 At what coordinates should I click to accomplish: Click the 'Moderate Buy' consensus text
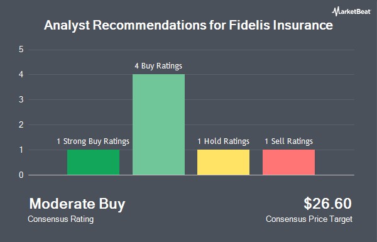(77, 204)
